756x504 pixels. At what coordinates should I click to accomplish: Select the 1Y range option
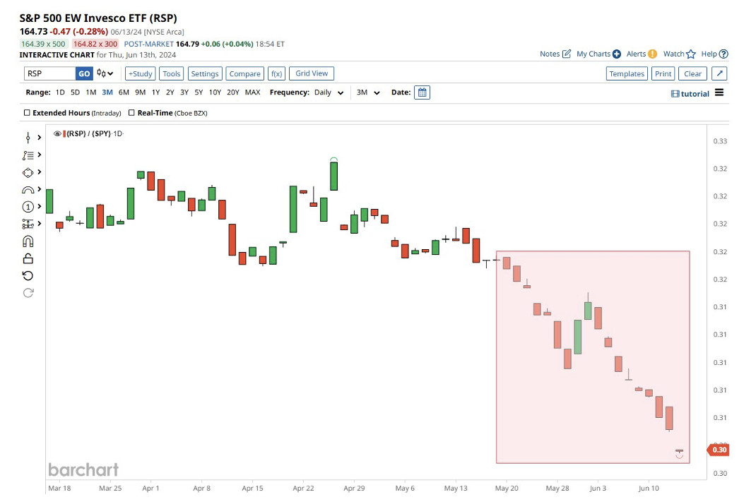[155, 92]
